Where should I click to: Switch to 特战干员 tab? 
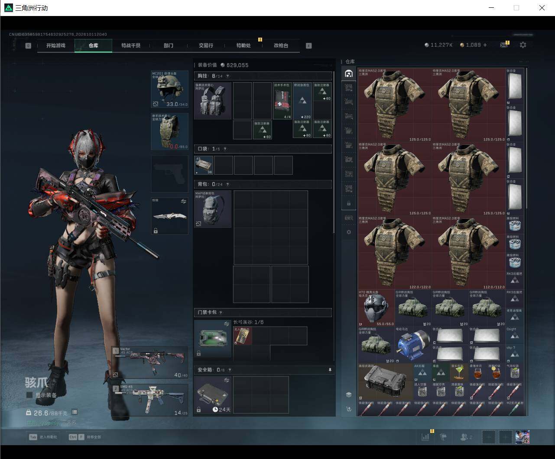pyautogui.click(x=131, y=45)
